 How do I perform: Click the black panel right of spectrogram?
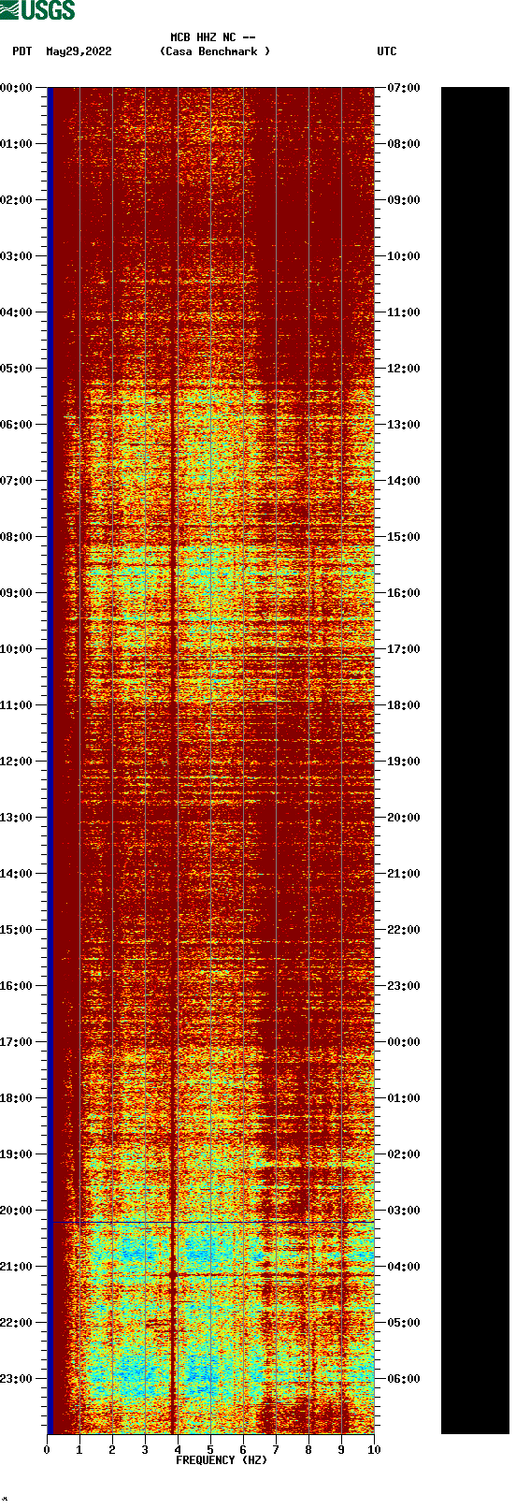point(475,761)
